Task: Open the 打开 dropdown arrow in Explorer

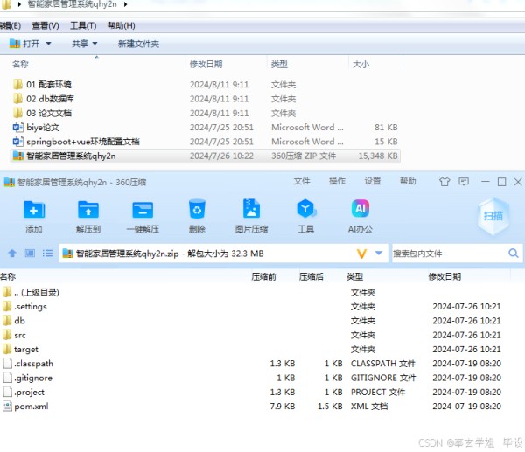Action: (x=48, y=44)
